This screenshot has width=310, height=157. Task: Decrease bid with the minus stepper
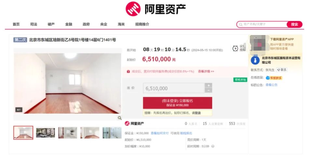[x=209, y=90]
